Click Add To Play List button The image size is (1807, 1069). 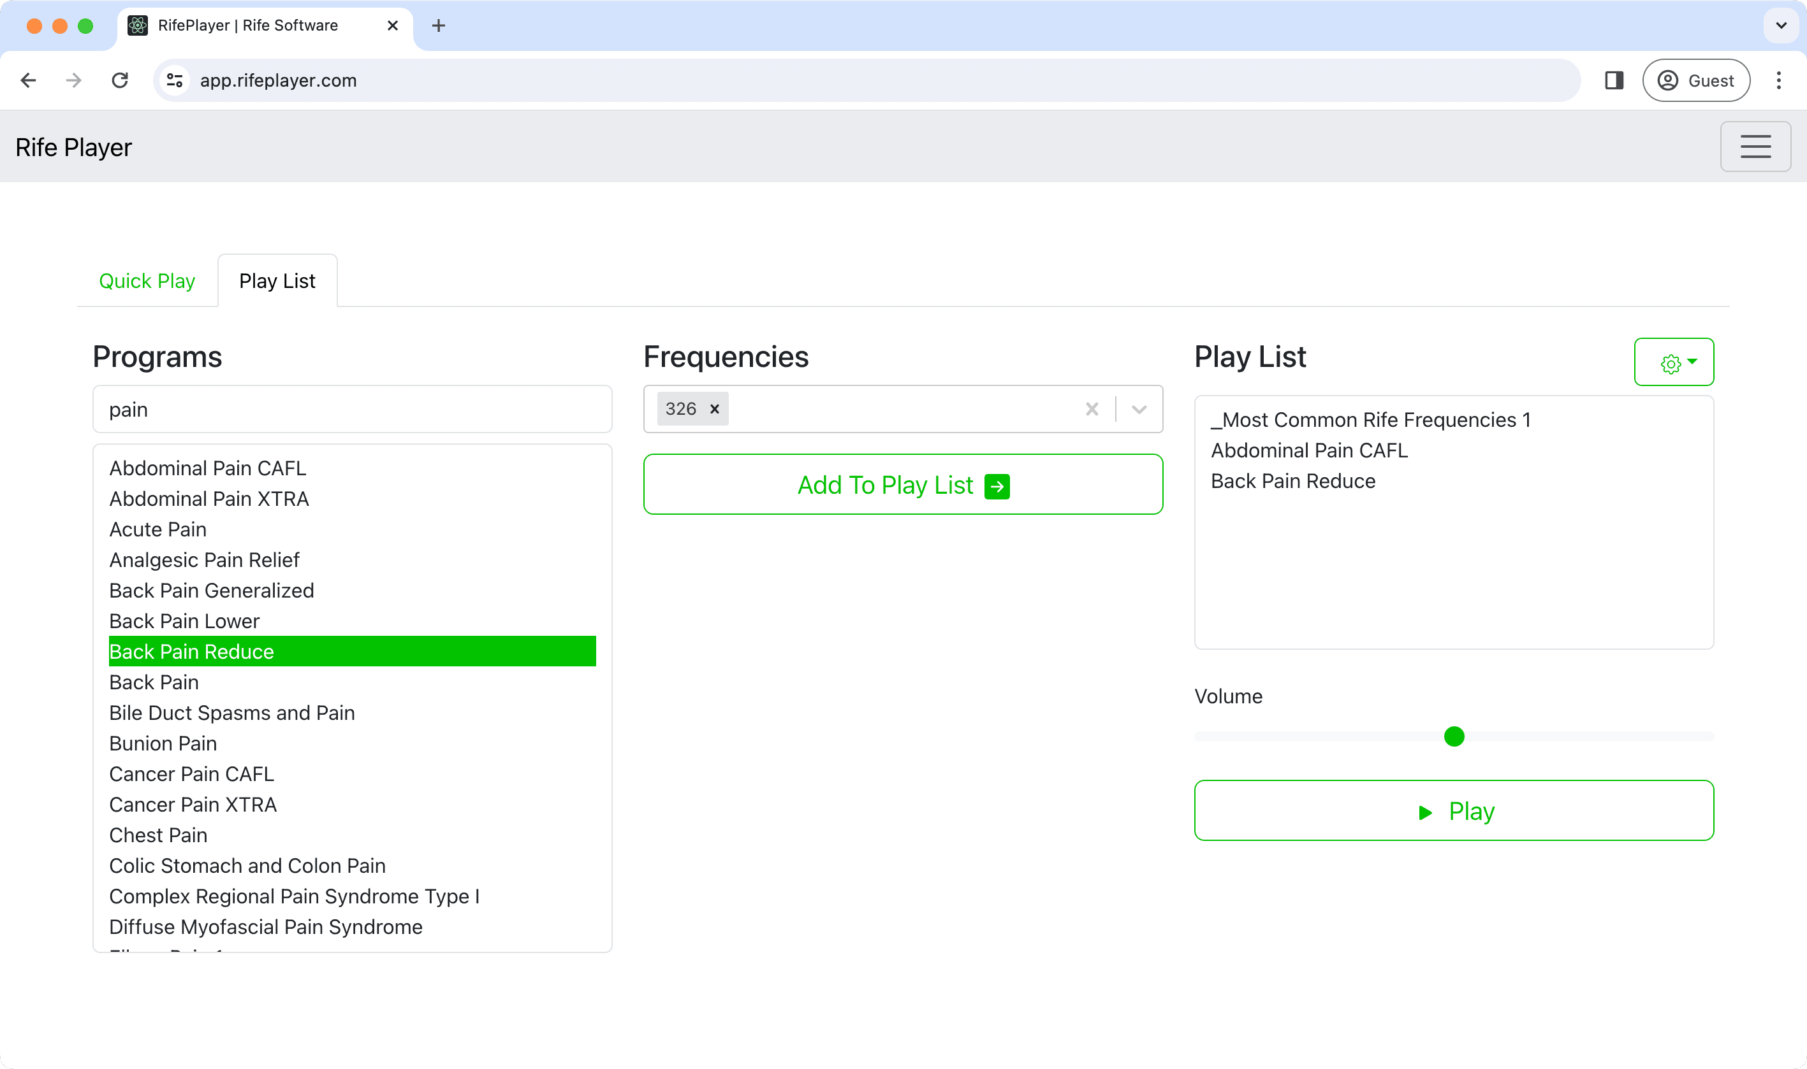click(x=902, y=484)
